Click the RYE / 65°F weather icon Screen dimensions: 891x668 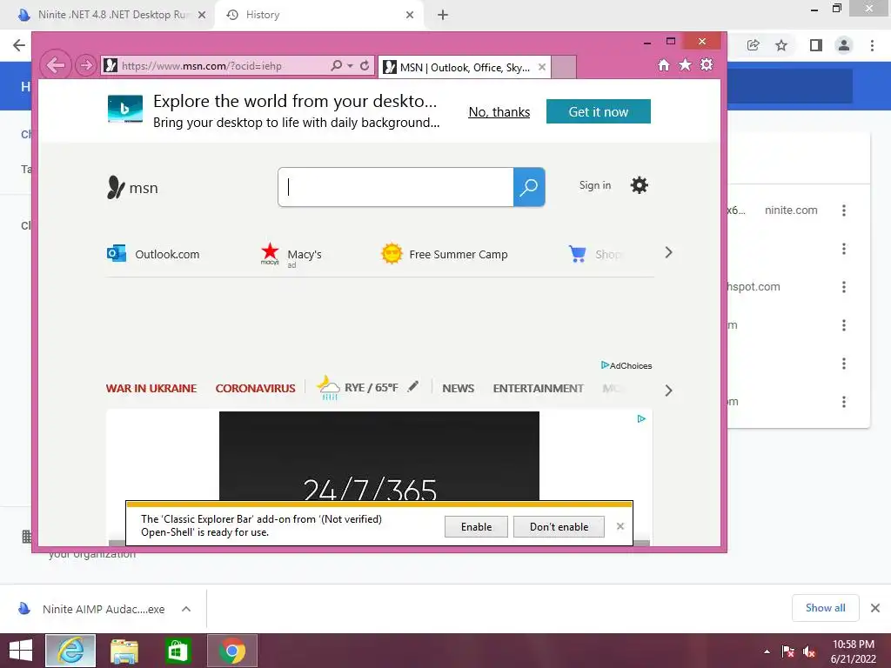pyautogui.click(x=328, y=387)
